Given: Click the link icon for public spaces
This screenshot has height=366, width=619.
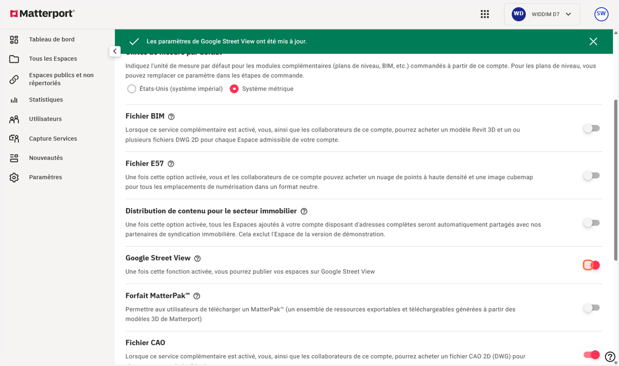Looking at the screenshot, I should click(x=14, y=79).
